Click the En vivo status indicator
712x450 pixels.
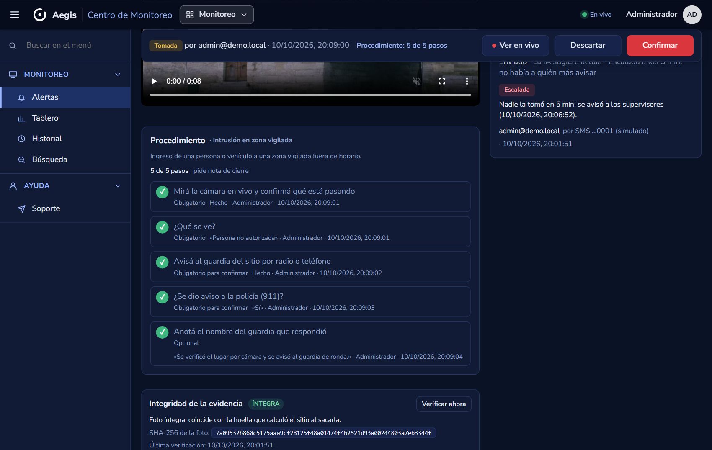tap(596, 15)
